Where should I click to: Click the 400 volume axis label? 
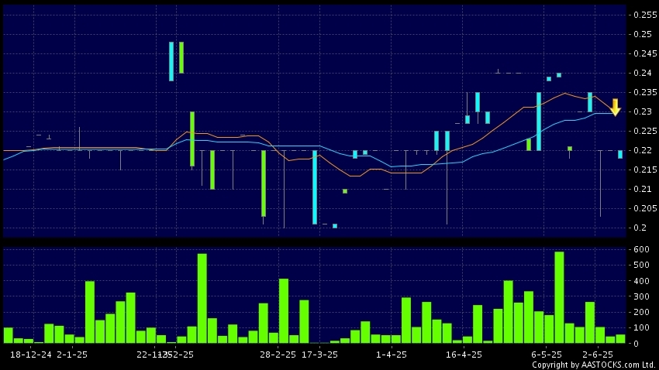(642, 281)
